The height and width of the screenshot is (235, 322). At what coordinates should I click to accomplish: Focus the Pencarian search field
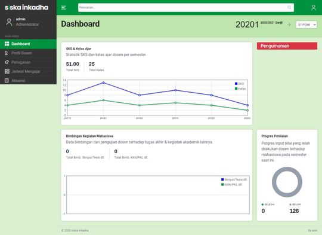pos(186,7)
